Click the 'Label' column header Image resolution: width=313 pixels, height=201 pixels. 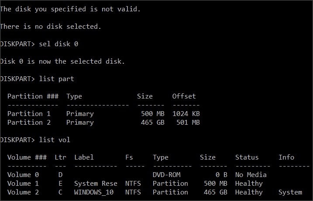[x=84, y=157]
